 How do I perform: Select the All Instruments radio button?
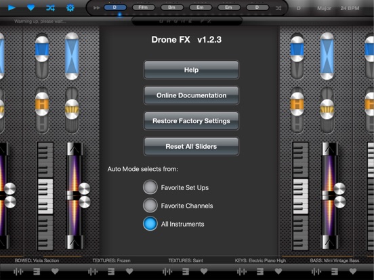point(150,224)
